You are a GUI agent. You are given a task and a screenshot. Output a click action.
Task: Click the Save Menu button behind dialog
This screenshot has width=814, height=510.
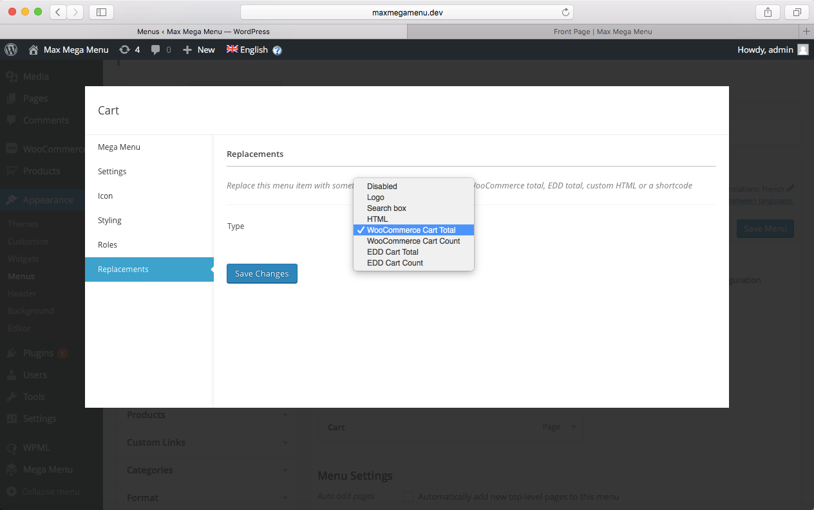[765, 228]
